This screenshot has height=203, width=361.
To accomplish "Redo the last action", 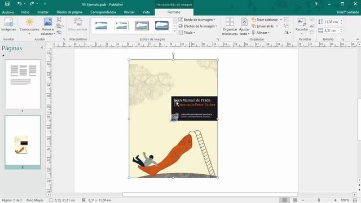I will click(x=32, y=4).
